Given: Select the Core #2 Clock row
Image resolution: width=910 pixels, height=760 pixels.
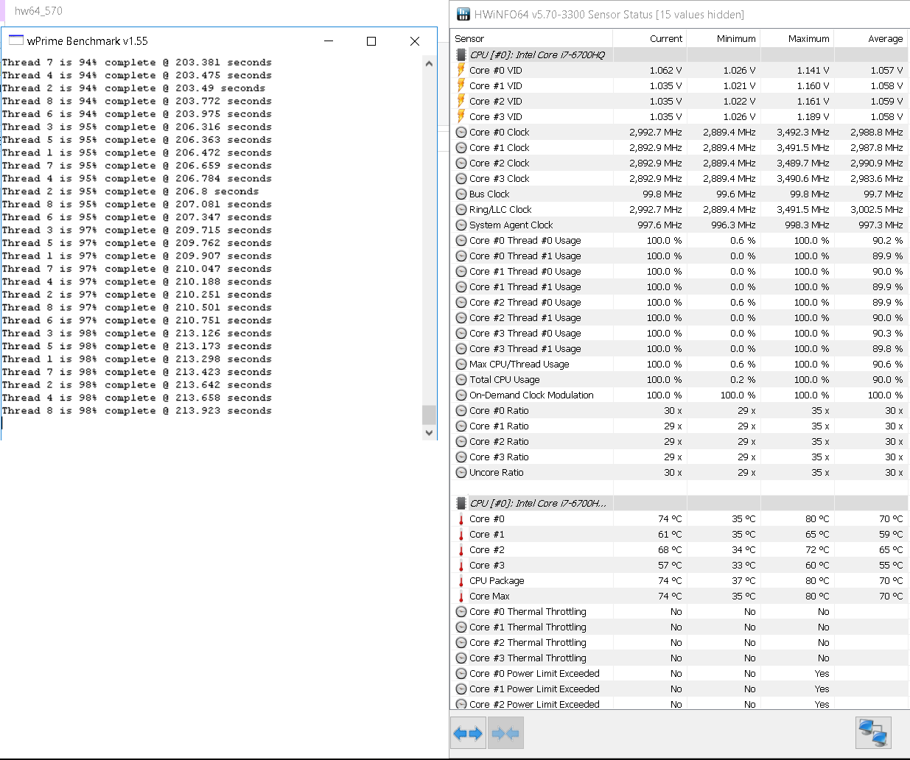Looking at the screenshot, I should click(679, 163).
